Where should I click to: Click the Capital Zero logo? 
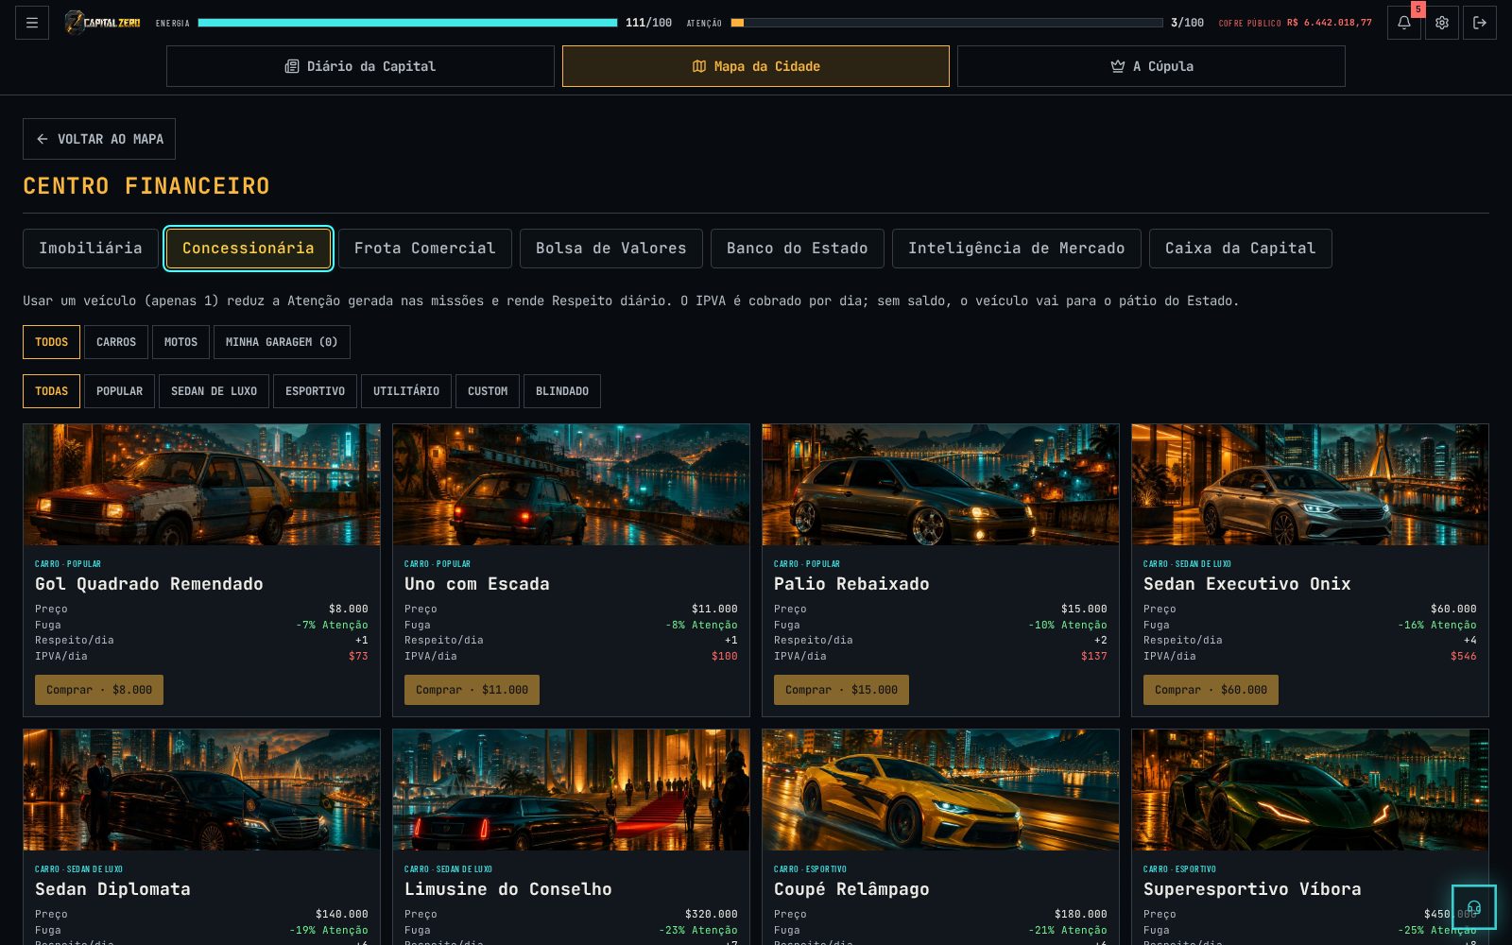(102, 23)
